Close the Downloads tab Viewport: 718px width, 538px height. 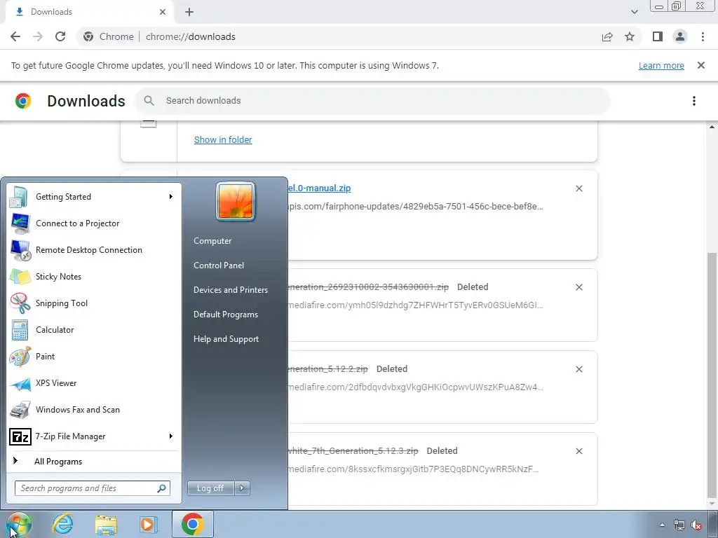coord(163,12)
